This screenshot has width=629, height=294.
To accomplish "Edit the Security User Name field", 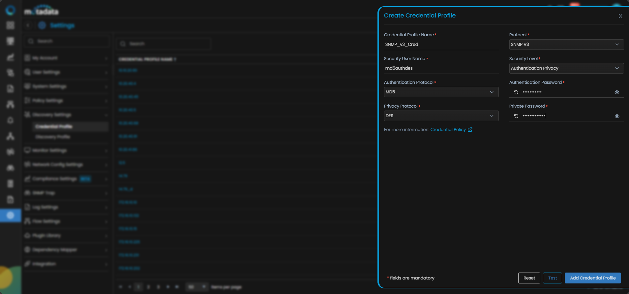I will (x=441, y=68).
